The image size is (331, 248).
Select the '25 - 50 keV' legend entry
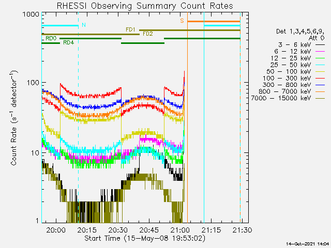[x=298, y=65]
